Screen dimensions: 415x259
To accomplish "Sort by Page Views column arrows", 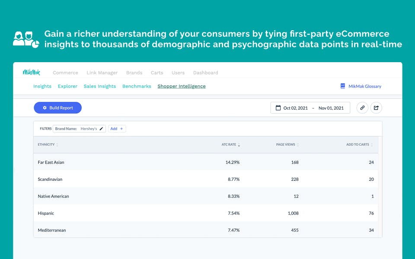I will coord(298,145).
